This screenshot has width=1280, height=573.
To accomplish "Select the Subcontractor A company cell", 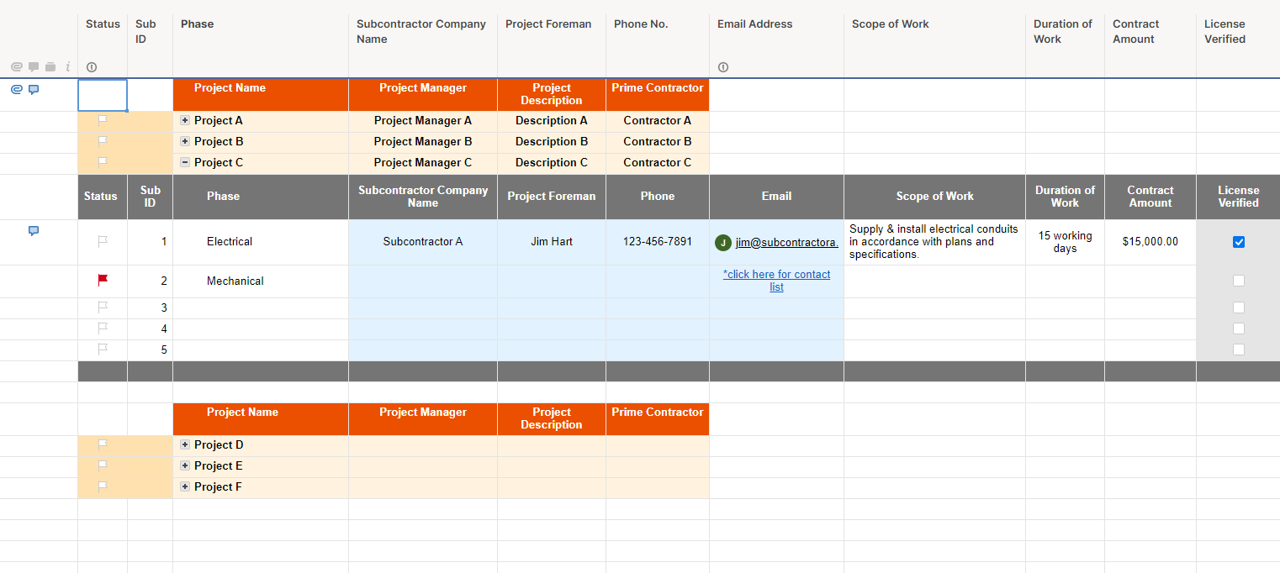I will tap(422, 242).
